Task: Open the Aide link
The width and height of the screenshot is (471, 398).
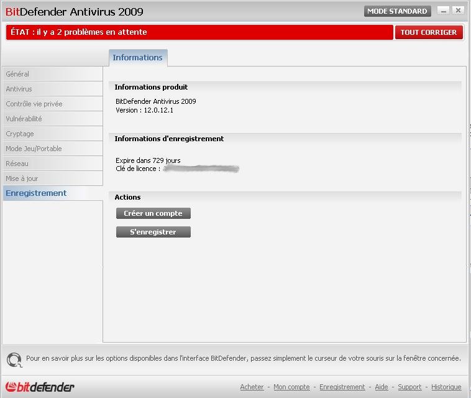Action: (381, 387)
